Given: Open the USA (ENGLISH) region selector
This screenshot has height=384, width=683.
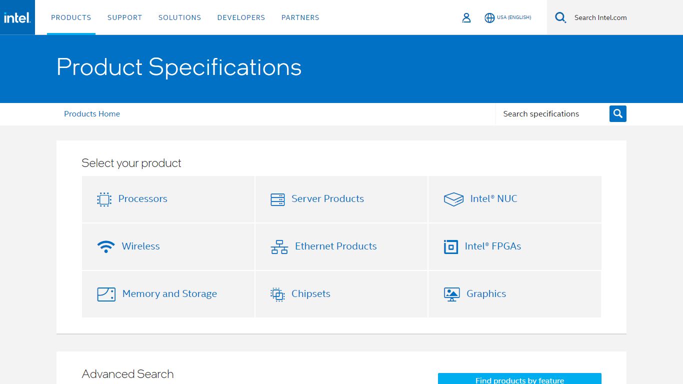Looking at the screenshot, I should [x=514, y=17].
